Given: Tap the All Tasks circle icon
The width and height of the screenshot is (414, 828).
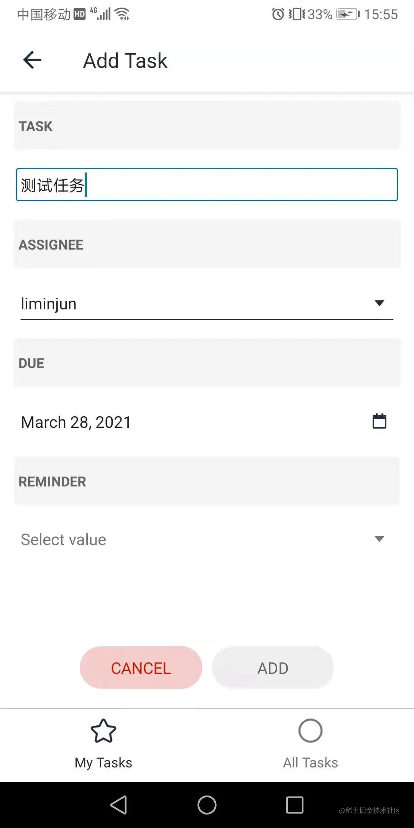Looking at the screenshot, I should click(310, 731).
